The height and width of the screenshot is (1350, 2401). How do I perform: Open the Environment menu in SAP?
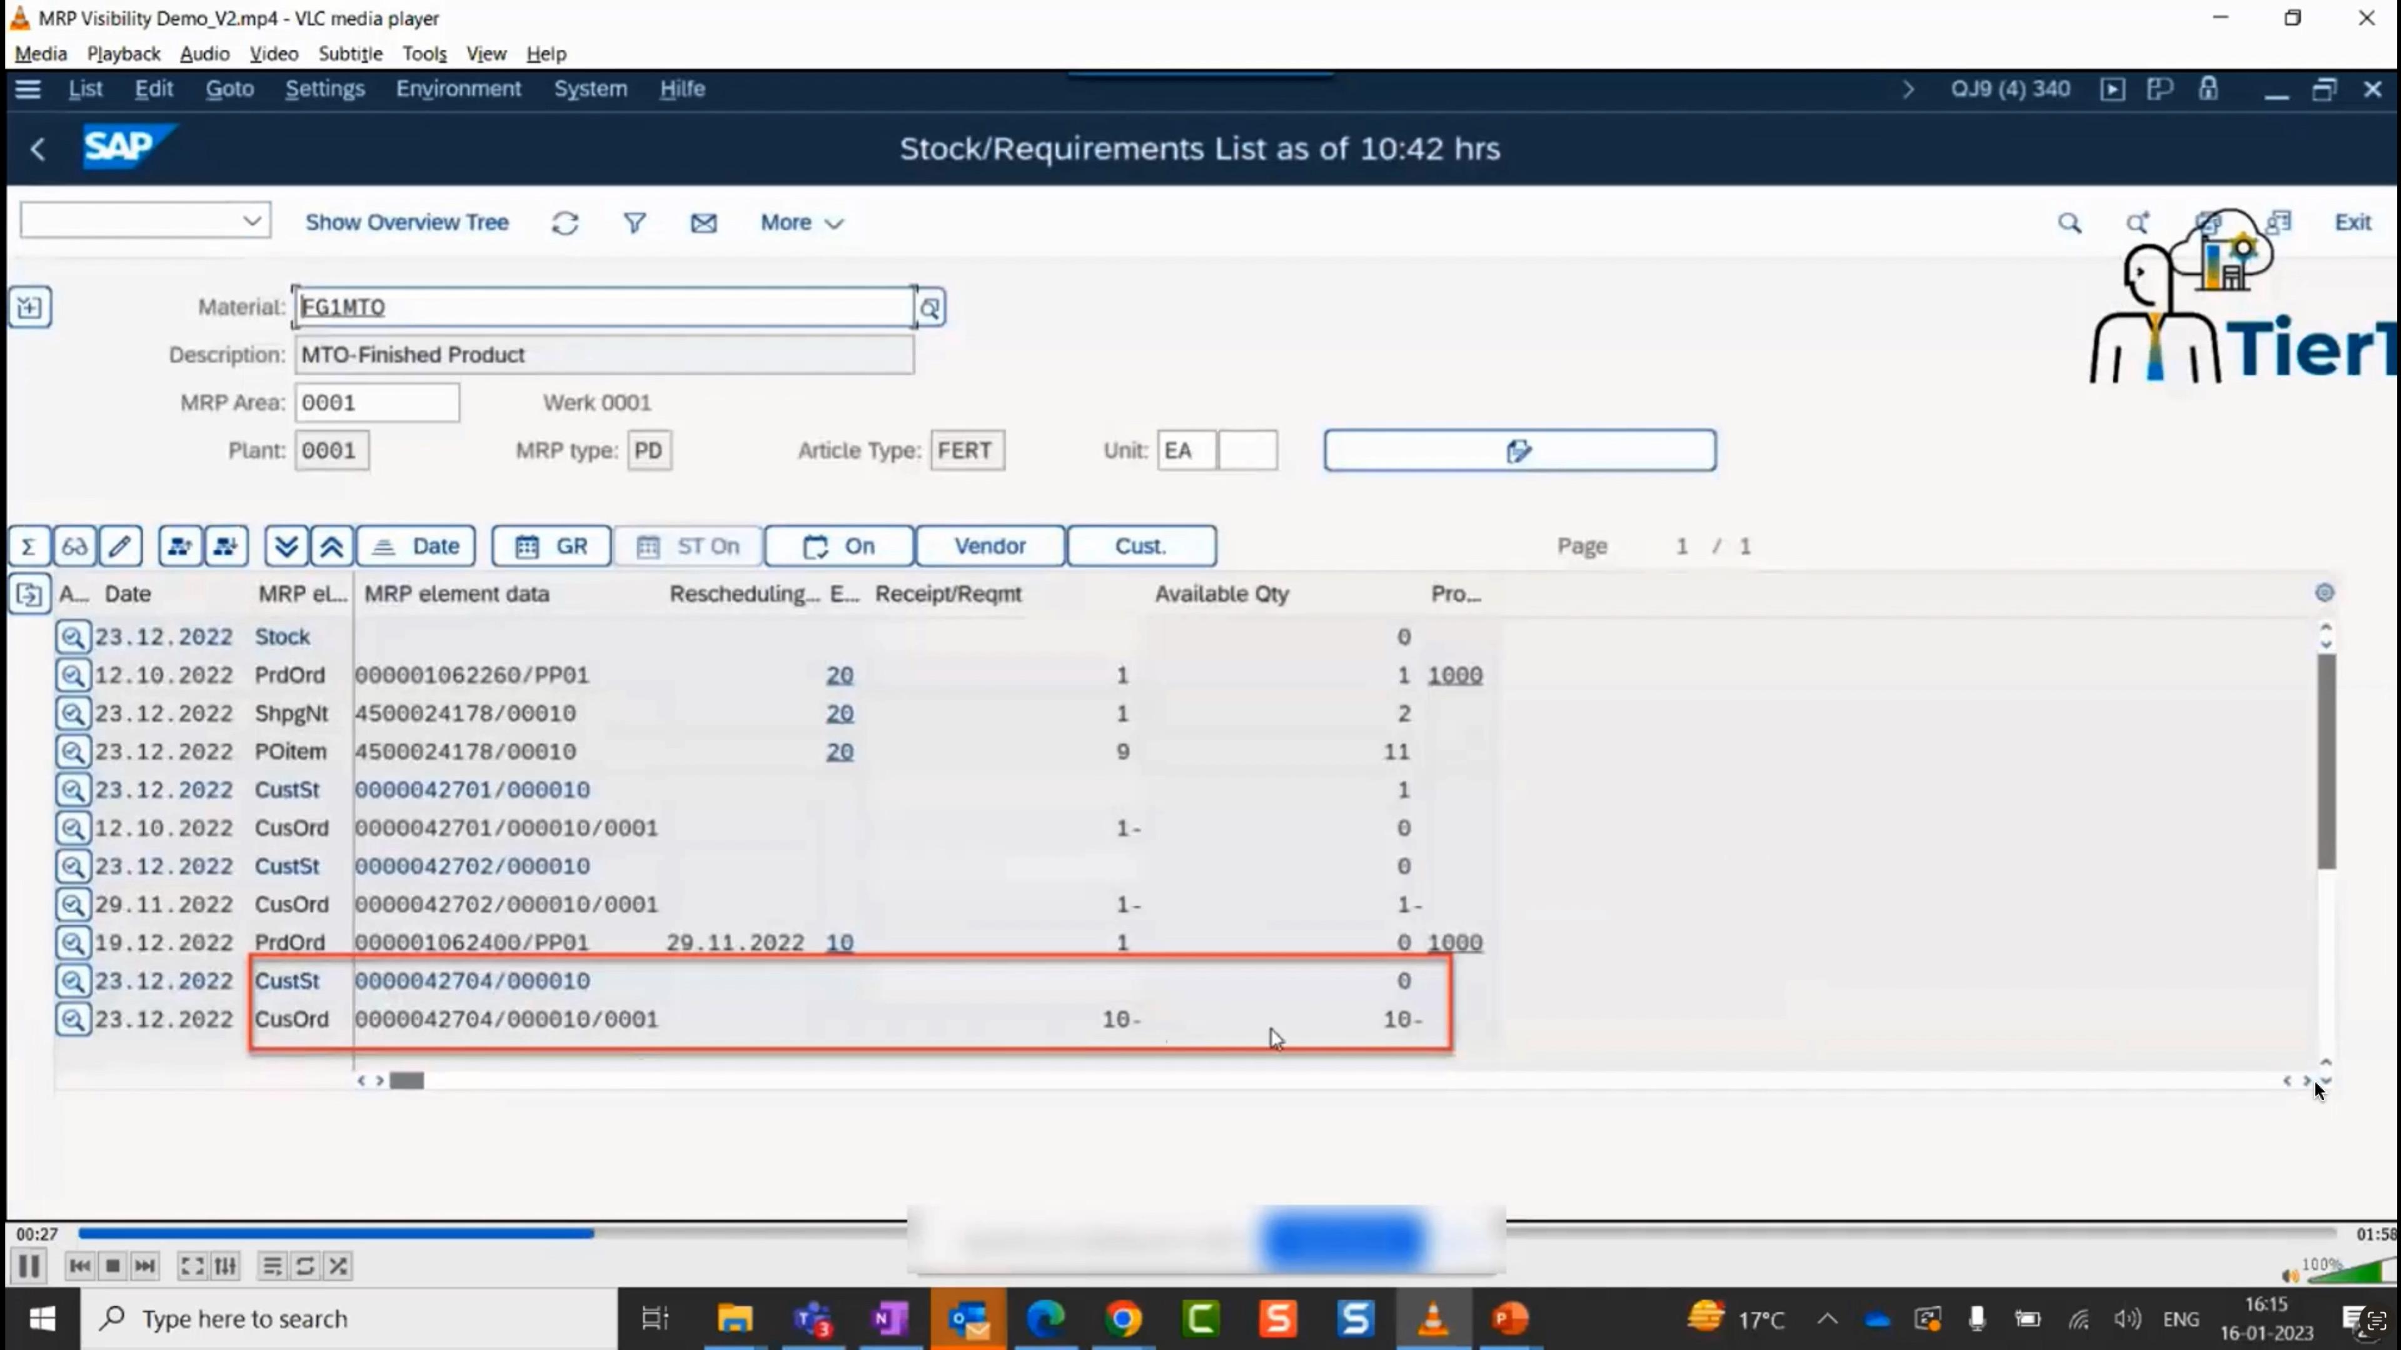[458, 89]
